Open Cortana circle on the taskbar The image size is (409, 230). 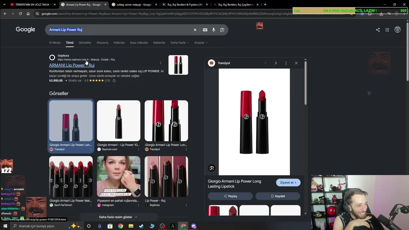(x=89, y=226)
